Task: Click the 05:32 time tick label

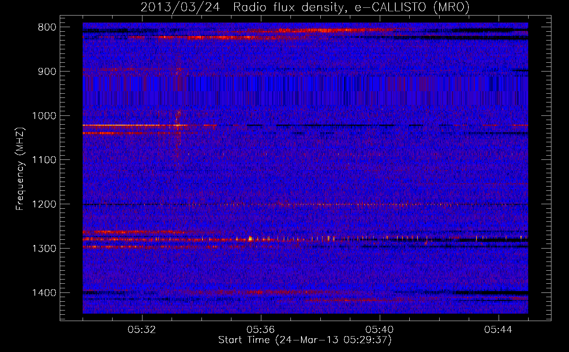Action: (142, 330)
